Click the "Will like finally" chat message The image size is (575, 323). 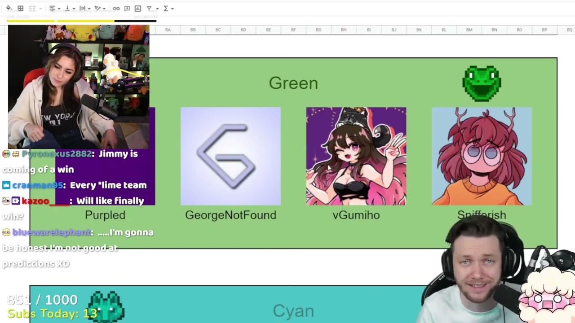pyautogui.click(x=110, y=201)
